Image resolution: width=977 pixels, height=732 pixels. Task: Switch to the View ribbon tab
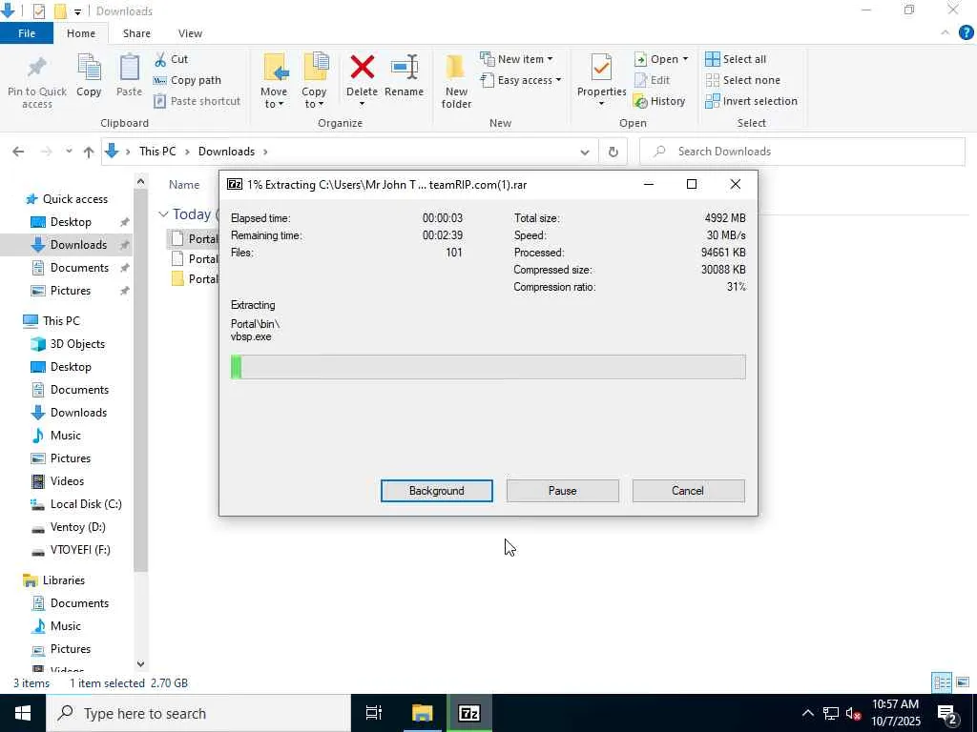pyautogui.click(x=190, y=33)
